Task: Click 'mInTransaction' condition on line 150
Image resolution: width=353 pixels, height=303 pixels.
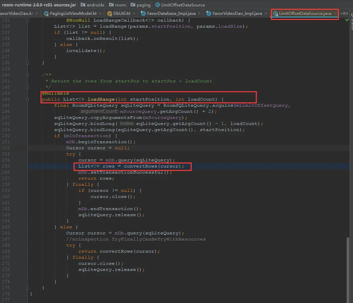Action: (x=87, y=136)
